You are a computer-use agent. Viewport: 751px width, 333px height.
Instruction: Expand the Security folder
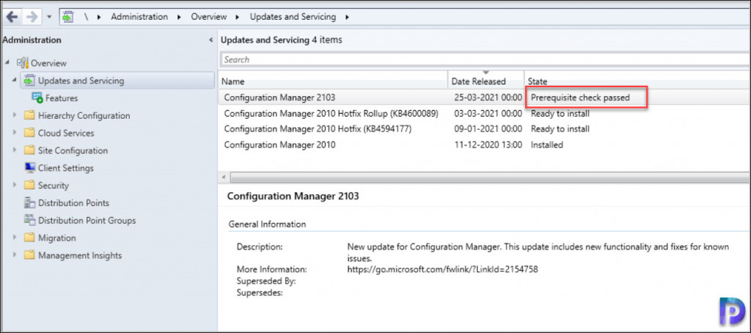pyautogui.click(x=15, y=186)
